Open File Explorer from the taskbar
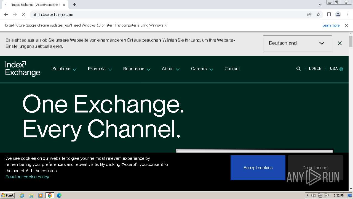353x199 pixels. 31,195
